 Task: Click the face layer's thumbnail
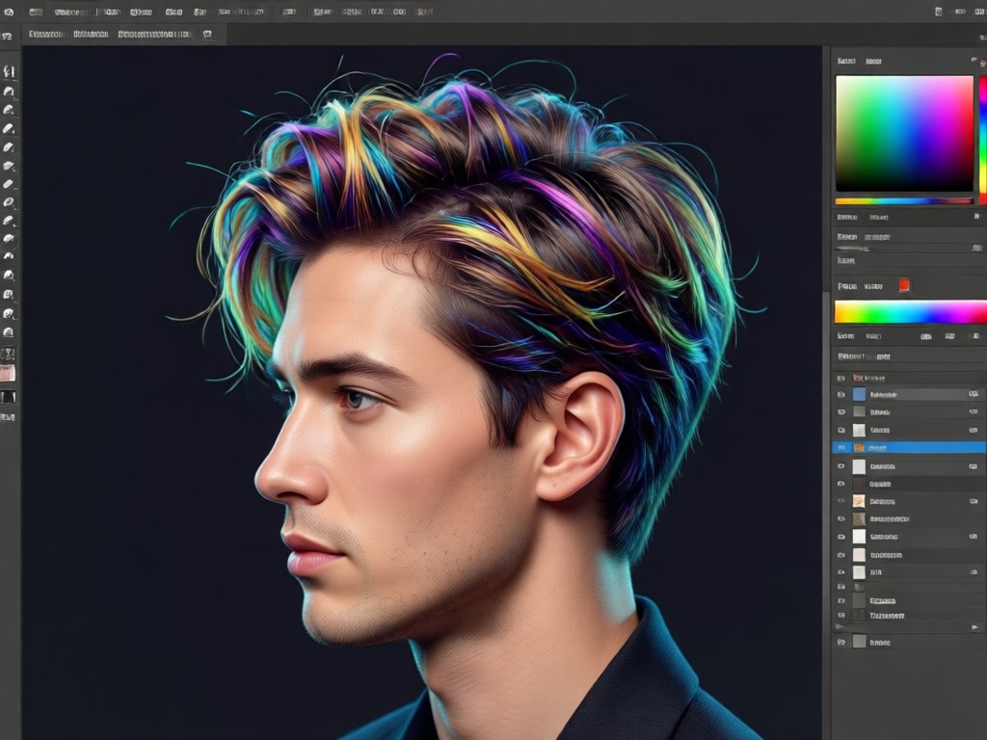859,501
